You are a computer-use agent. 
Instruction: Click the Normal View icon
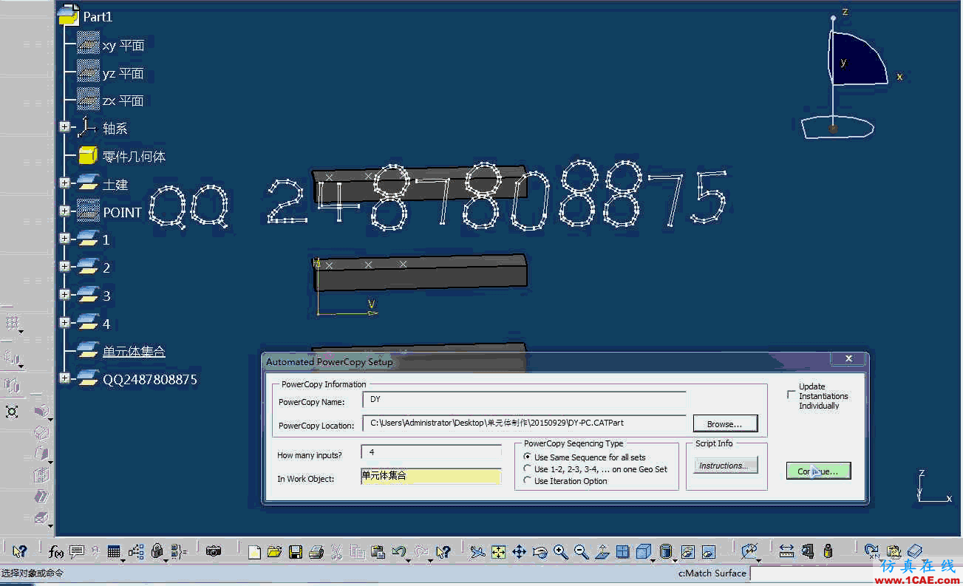602,551
